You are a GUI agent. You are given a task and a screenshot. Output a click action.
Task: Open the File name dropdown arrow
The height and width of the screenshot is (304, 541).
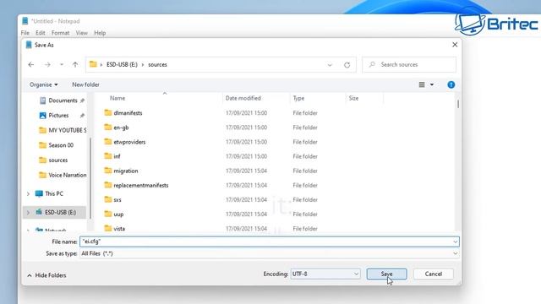(456, 242)
